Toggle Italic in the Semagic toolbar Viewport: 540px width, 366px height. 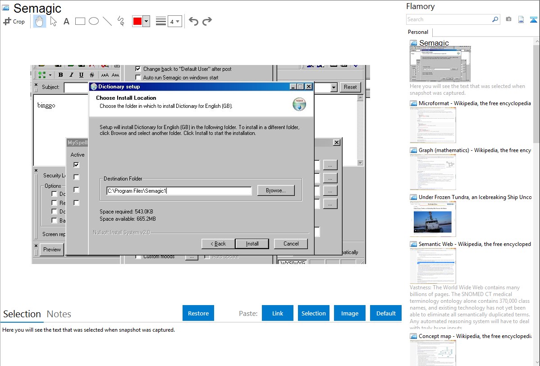pos(71,75)
